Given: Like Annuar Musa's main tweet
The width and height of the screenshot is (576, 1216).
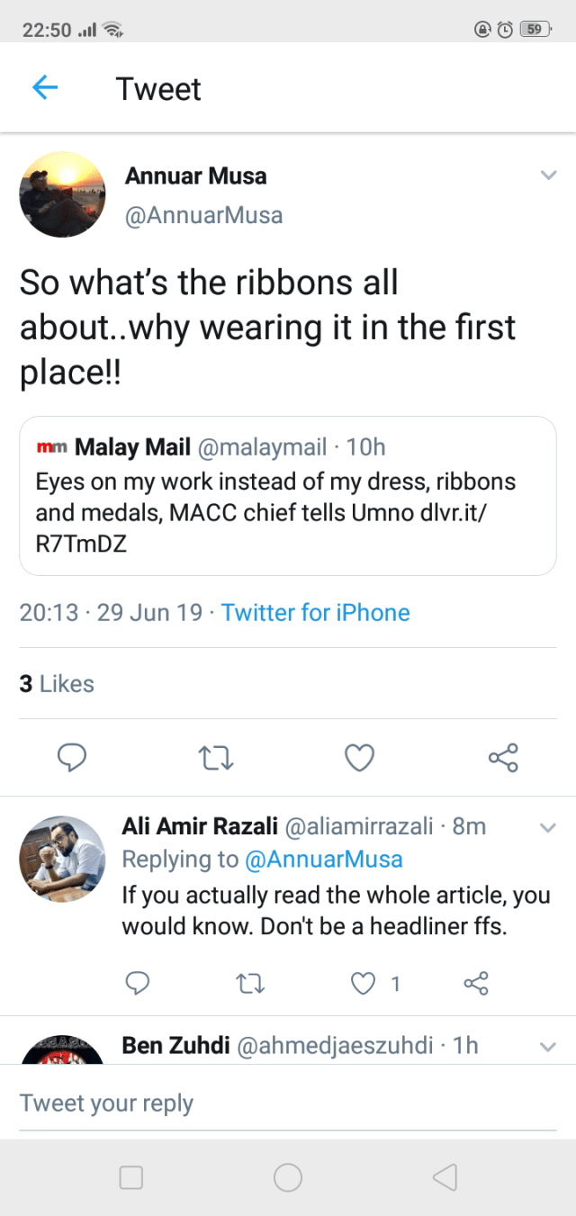Looking at the screenshot, I should pyautogui.click(x=359, y=758).
